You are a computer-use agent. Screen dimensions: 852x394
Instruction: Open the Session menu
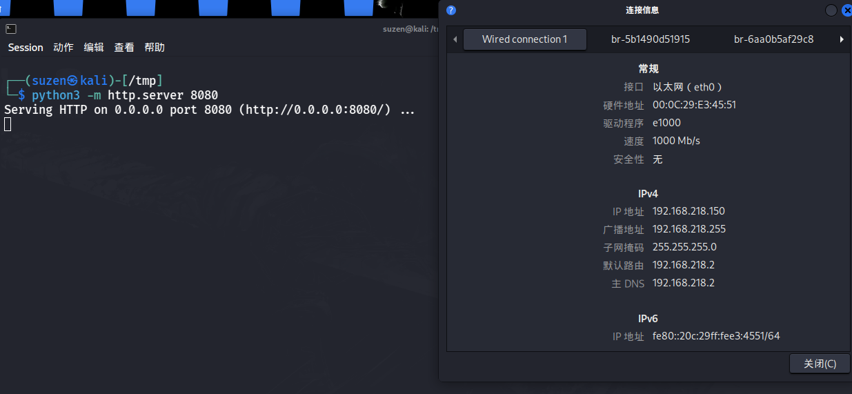(26, 48)
